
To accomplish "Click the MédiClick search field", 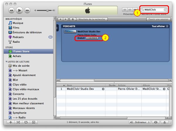I will pos(154,10).
